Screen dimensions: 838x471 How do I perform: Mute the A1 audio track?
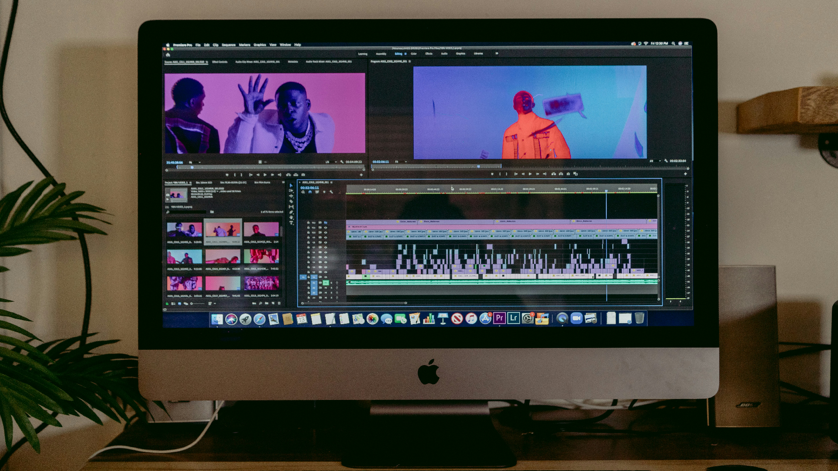click(326, 283)
